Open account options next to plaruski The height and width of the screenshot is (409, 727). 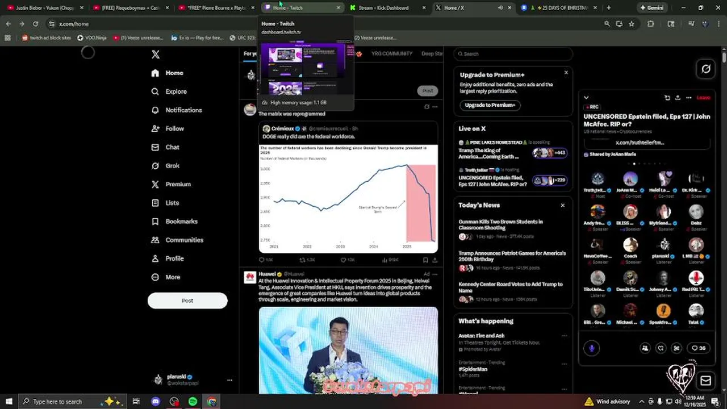[x=229, y=380]
